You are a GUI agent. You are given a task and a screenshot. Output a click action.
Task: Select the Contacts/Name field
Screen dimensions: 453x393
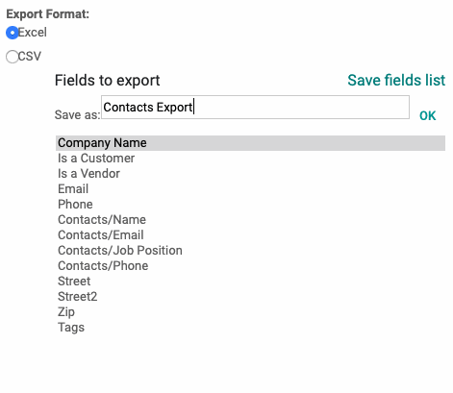pos(250,220)
